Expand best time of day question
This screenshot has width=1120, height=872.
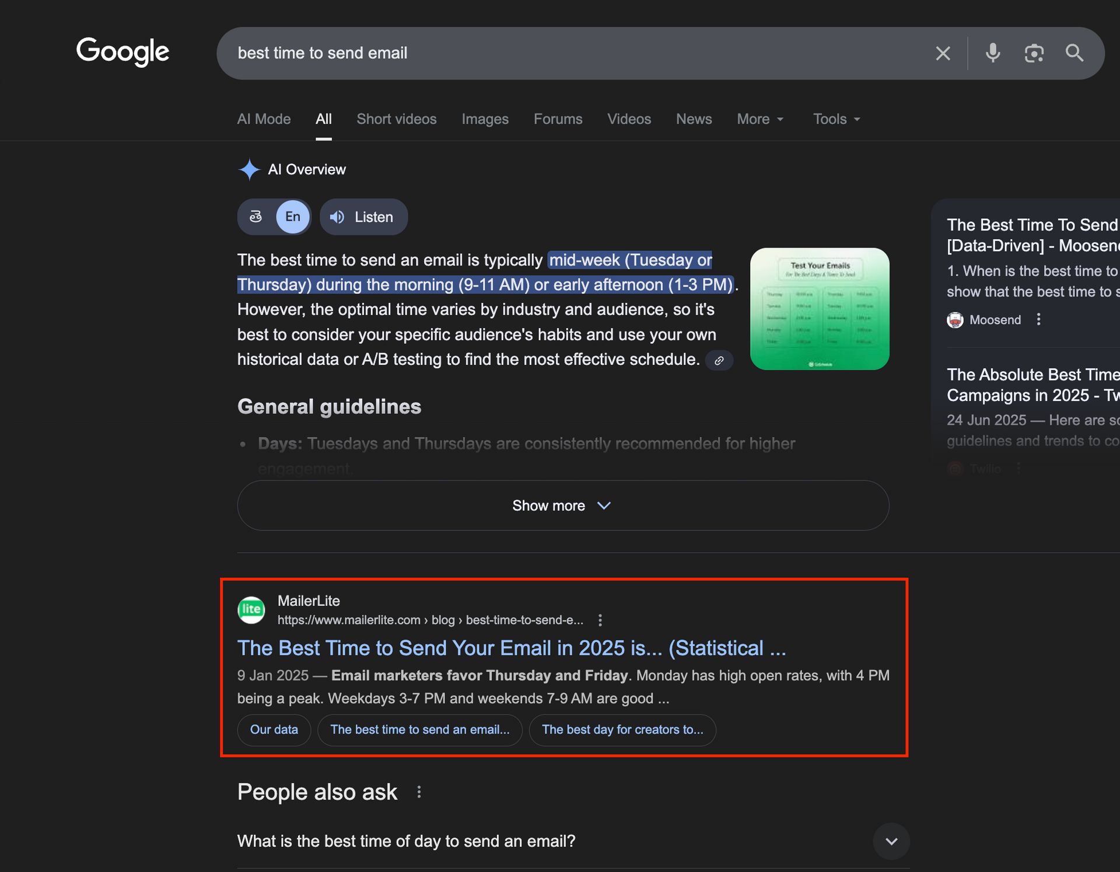click(891, 841)
